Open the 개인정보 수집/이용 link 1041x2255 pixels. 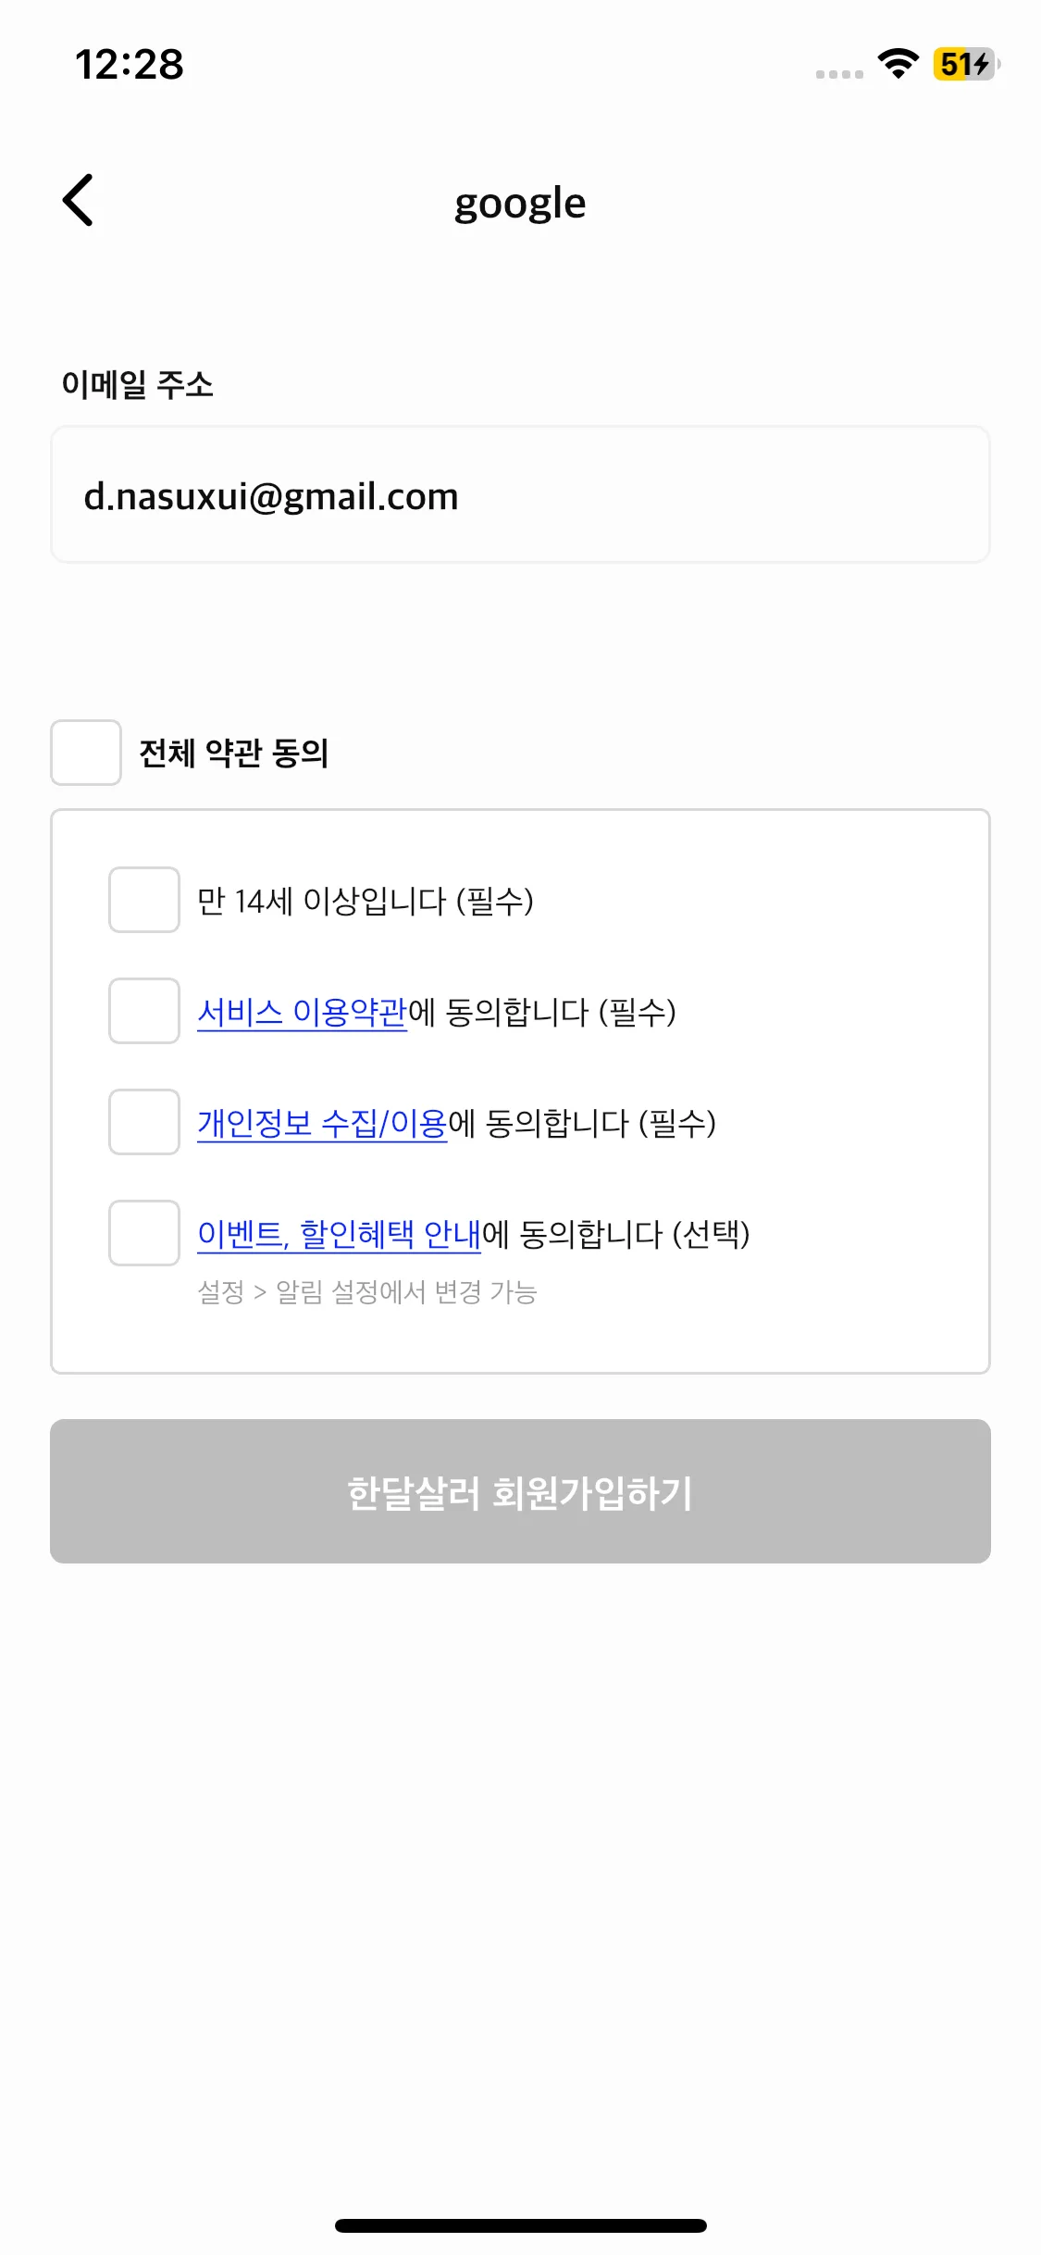(322, 1123)
